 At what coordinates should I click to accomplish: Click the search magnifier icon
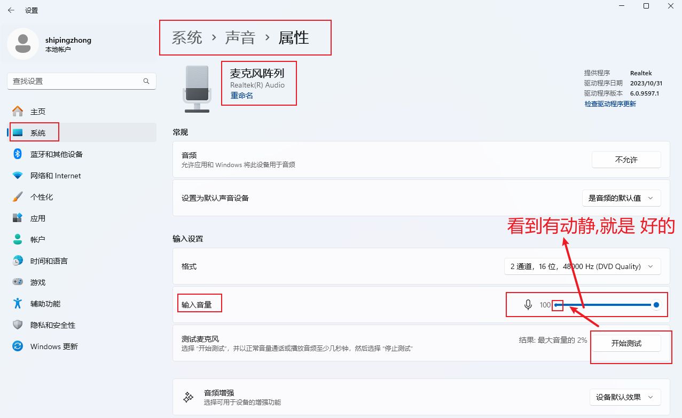(146, 81)
